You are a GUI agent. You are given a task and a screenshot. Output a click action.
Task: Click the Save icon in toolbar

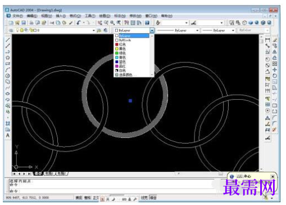tap(24, 23)
